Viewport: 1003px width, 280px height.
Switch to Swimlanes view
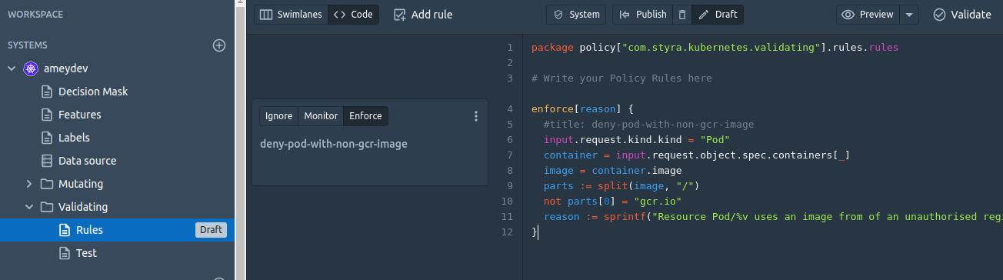point(291,15)
